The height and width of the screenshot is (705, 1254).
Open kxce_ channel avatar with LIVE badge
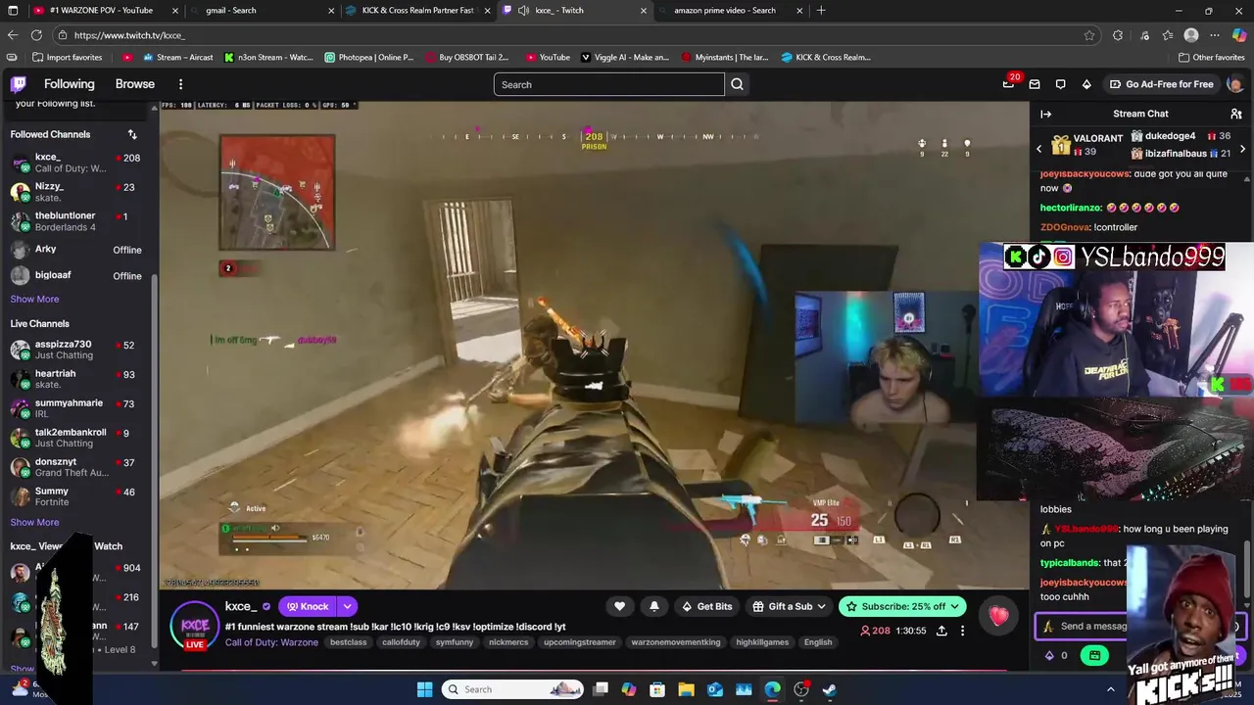[x=194, y=626]
